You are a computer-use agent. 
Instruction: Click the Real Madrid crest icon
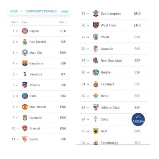(x=25, y=42)
